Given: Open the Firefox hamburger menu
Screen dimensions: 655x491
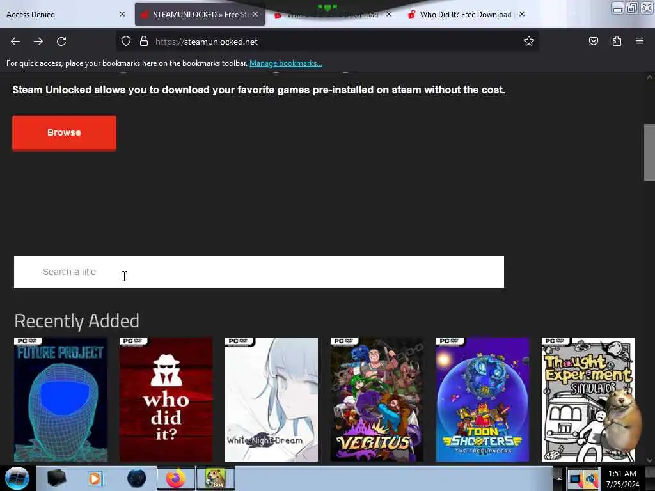Looking at the screenshot, I should [640, 41].
